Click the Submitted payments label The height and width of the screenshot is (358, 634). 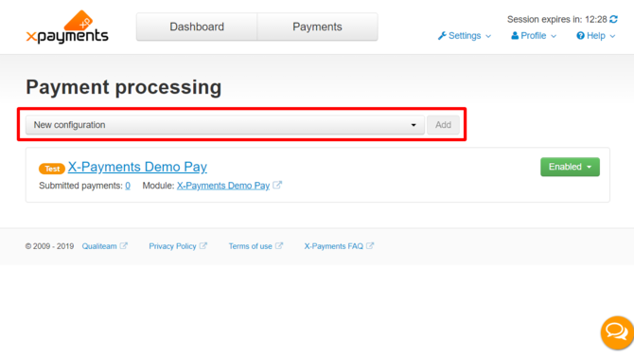coord(80,186)
